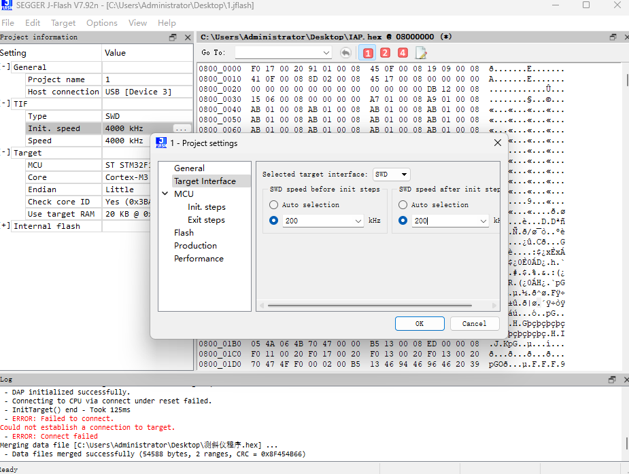Click the Go To navigation arrow icon
The width and height of the screenshot is (629, 474).
coord(346,52)
